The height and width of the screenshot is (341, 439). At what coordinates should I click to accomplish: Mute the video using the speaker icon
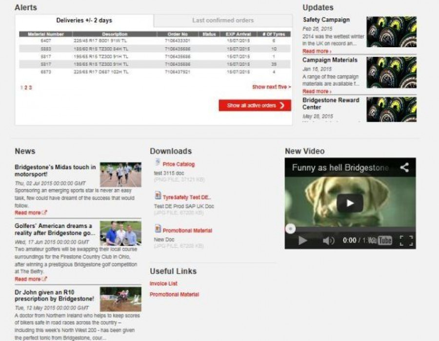click(328, 240)
